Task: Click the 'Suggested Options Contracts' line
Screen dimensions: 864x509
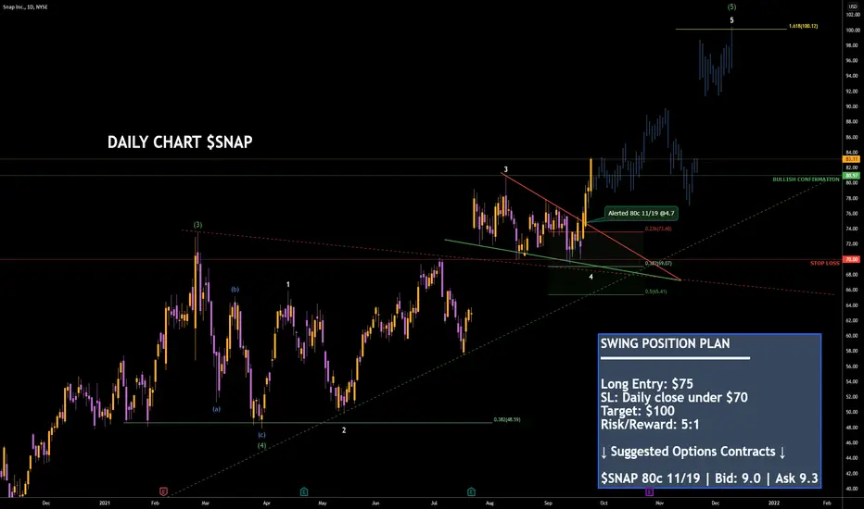Action: (x=693, y=452)
